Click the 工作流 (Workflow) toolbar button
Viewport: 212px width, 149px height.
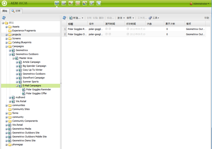pos(142,18)
